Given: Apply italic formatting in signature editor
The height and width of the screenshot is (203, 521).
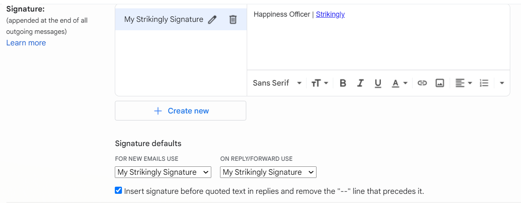Looking at the screenshot, I should pyautogui.click(x=360, y=83).
